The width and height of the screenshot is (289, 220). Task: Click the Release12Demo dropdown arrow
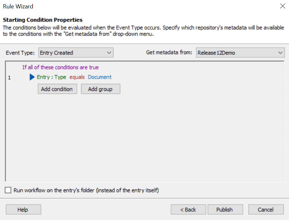coord(280,53)
